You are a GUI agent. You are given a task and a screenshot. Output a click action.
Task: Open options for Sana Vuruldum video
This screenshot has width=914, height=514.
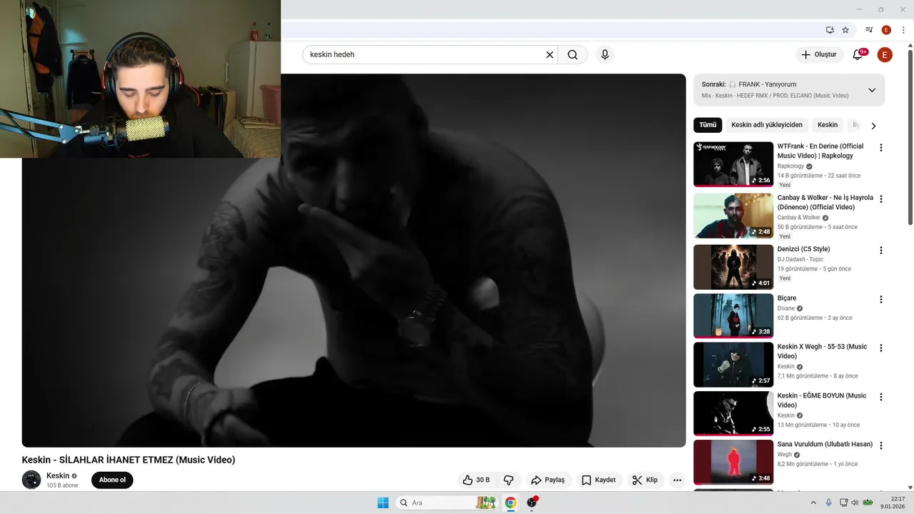pyautogui.click(x=880, y=445)
